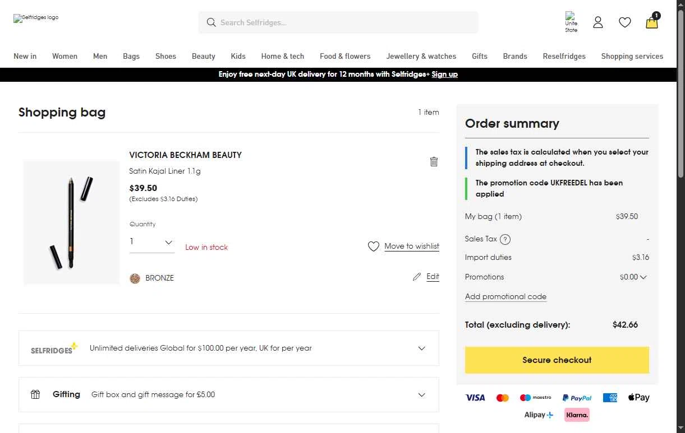Click Add promotional code link

point(505,297)
